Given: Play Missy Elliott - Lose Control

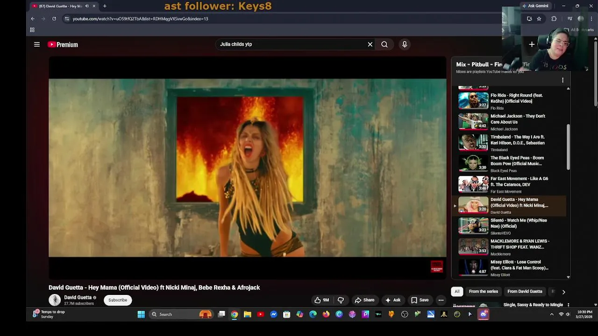Looking at the screenshot, I should pyautogui.click(x=509, y=268).
